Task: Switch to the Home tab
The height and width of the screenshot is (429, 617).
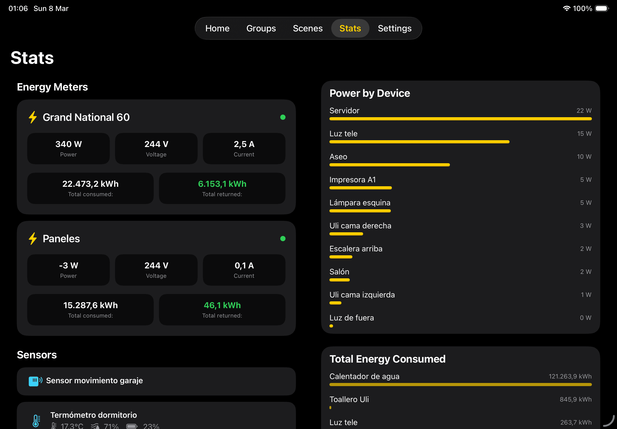Action: [x=217, y=28]
